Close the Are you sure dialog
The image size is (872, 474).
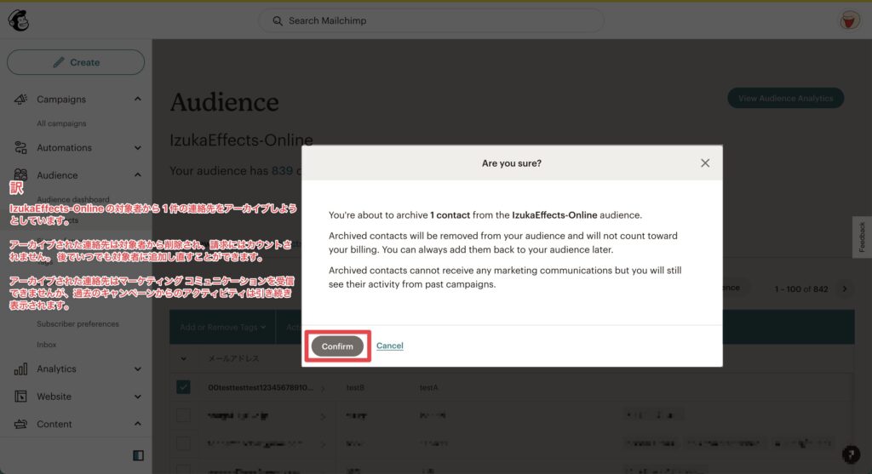705,163
